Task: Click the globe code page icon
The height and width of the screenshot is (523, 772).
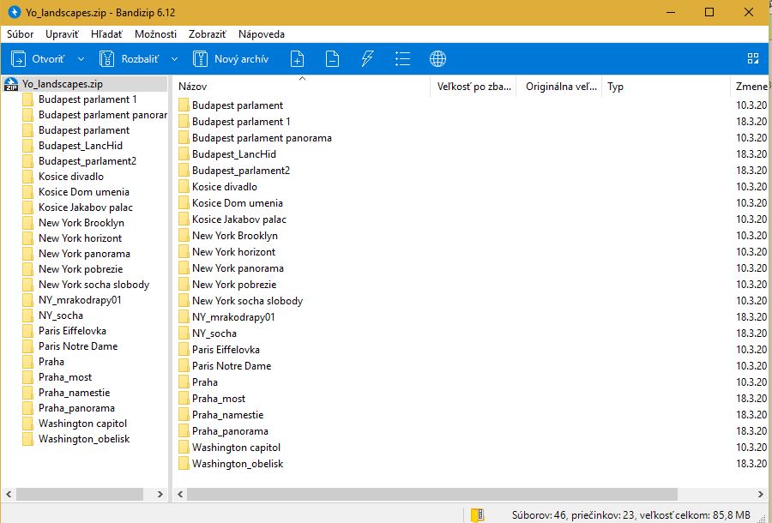Action: pos(437,59)
